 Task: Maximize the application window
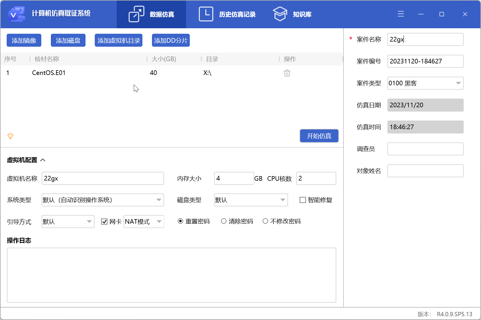(442, 14)
